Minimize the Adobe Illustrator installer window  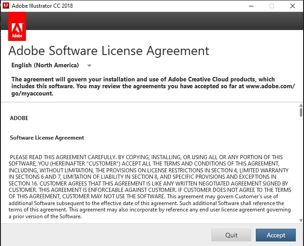pos(251,6)
